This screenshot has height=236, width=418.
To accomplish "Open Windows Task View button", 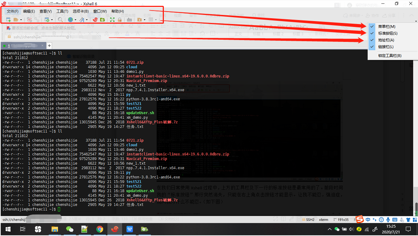I will coord(23,229).
